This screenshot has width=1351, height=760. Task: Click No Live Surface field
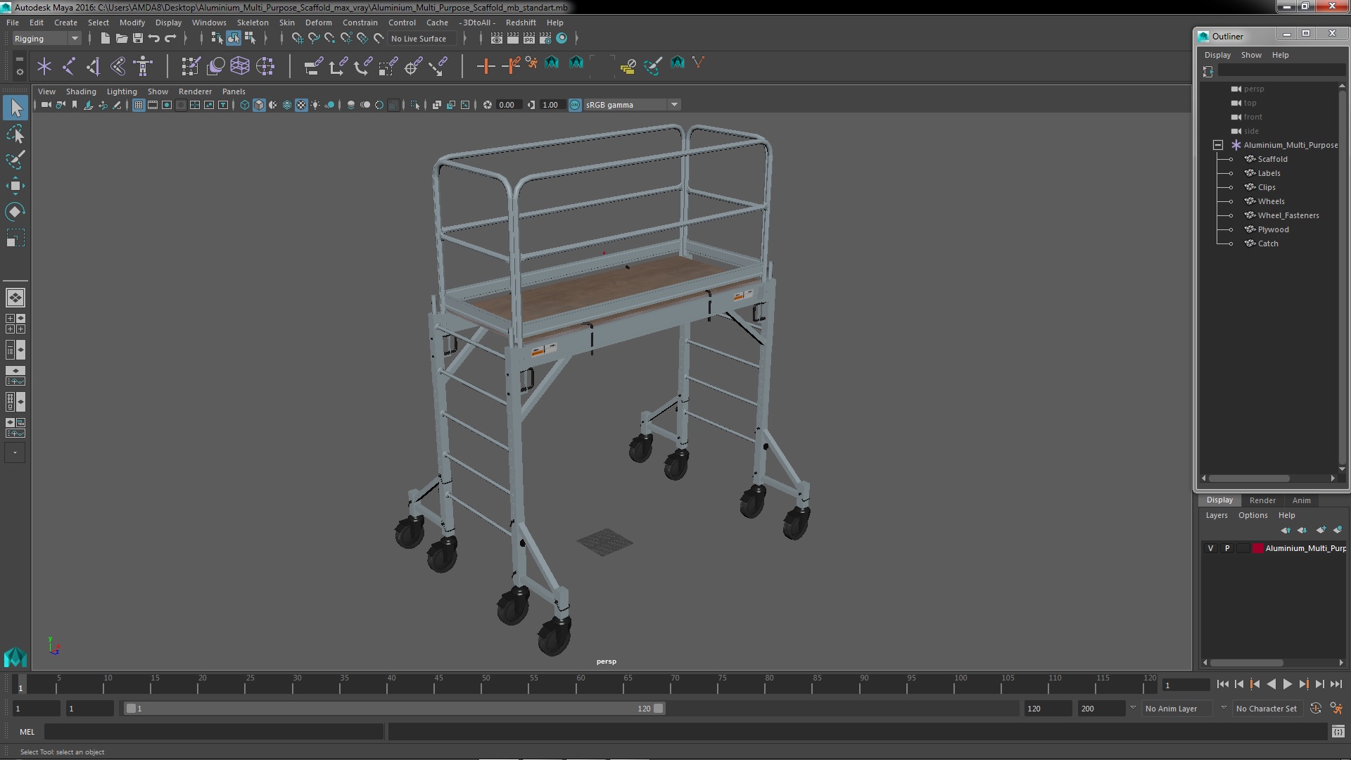pyautogui.click(x=421, y=39)
